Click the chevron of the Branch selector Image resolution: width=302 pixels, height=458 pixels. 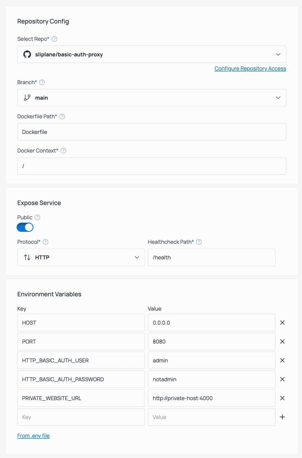(278, 98)
